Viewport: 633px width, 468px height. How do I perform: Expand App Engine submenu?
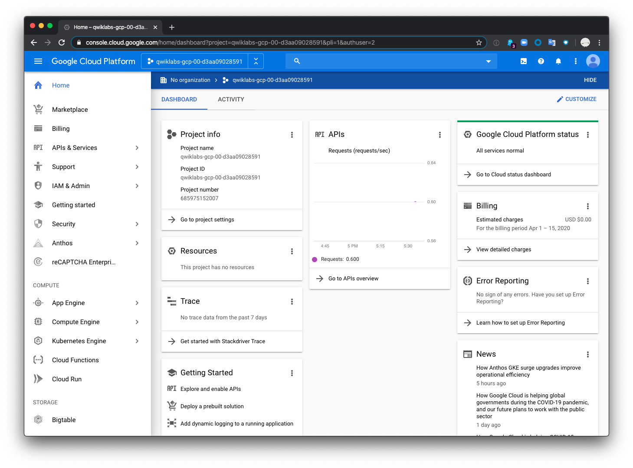137,303
